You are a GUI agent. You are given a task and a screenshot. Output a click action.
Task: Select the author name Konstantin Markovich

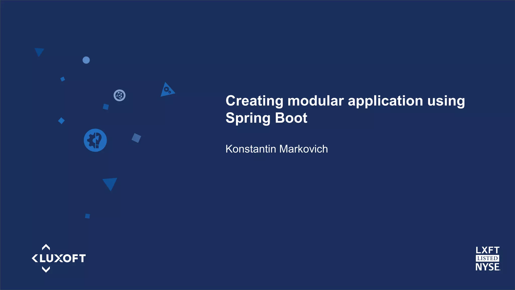pyautogui.click(x=277, y=149)
